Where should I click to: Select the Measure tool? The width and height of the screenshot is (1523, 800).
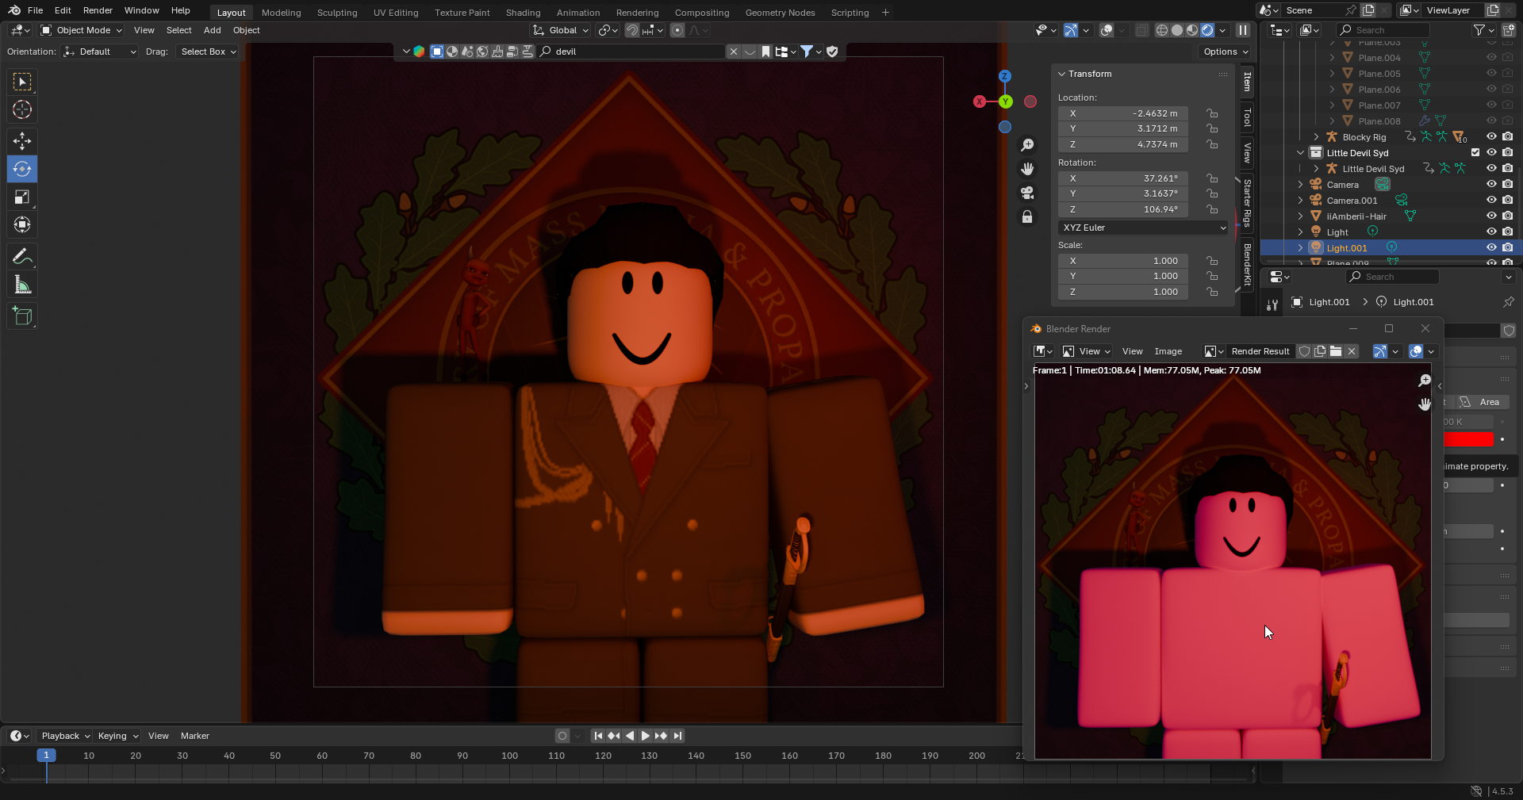22,285
